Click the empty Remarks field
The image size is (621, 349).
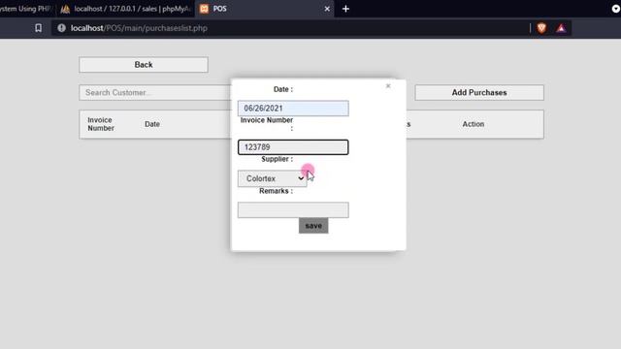293,210
